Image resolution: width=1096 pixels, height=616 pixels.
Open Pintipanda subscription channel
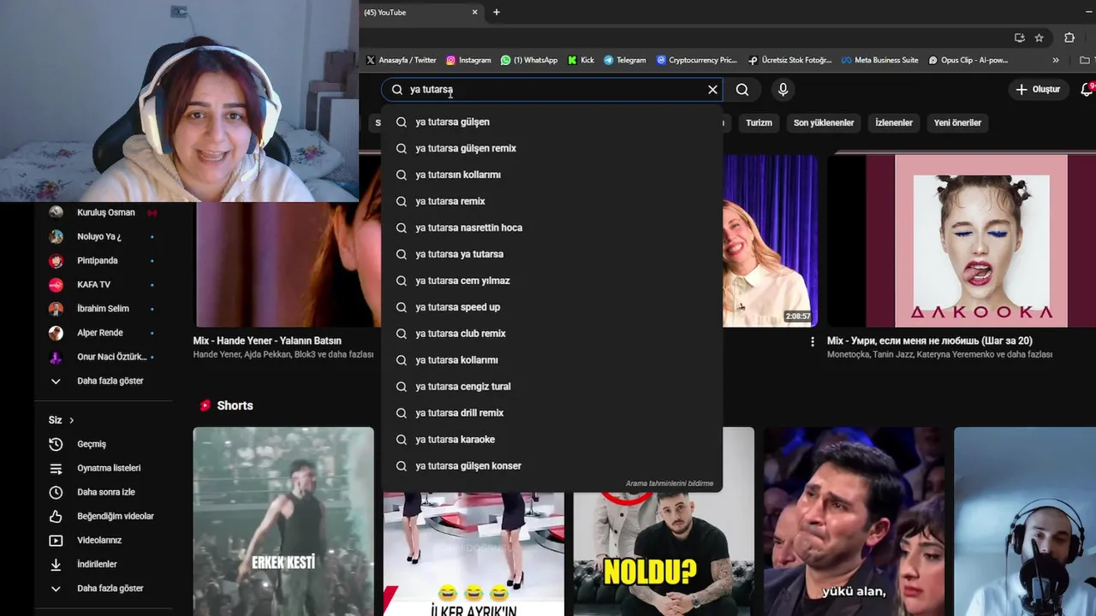coord(104,260)
